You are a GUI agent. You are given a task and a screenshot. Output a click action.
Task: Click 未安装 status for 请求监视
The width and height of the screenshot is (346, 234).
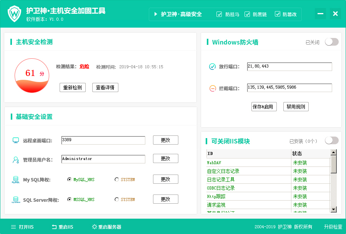(x=300, y=205)
